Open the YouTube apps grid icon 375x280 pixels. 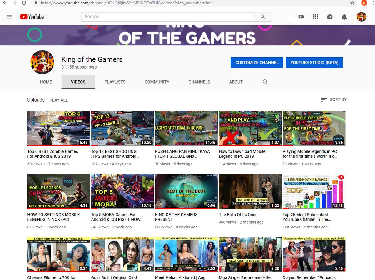(316, 17)
